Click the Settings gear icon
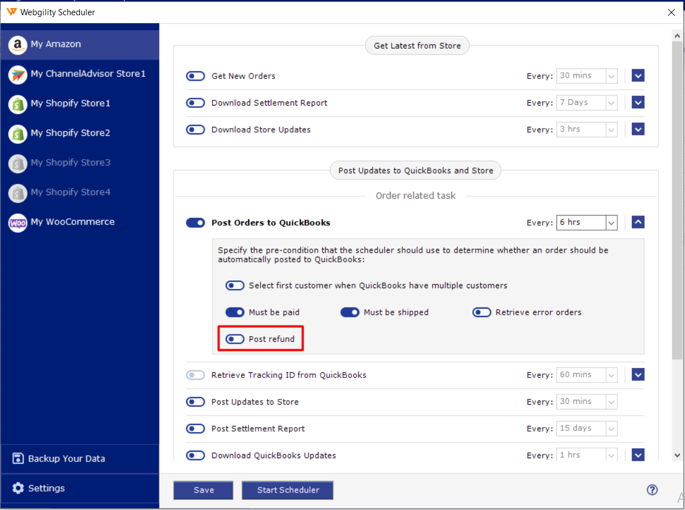 click(18, 489)
